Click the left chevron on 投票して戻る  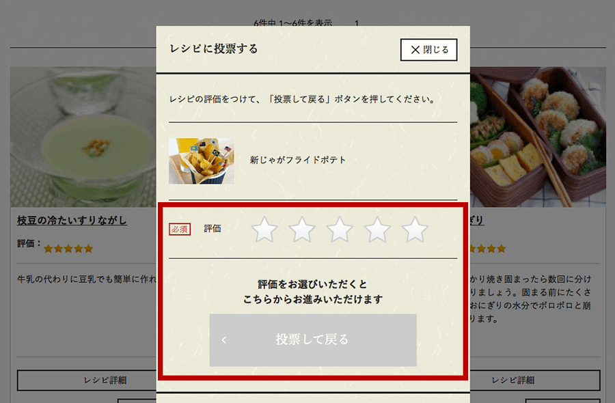[x=224, y=340]
